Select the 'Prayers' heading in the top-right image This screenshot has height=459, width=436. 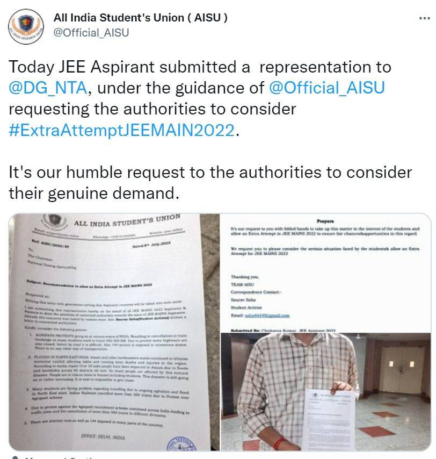point(325,221)
